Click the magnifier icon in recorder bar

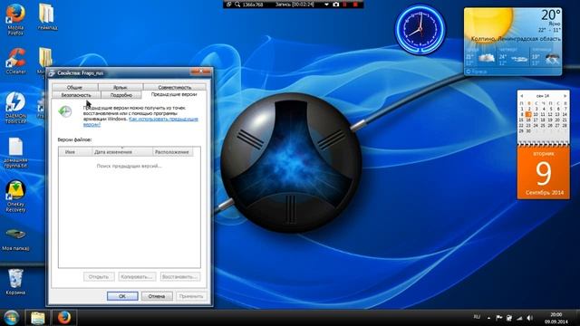(237, 5)
